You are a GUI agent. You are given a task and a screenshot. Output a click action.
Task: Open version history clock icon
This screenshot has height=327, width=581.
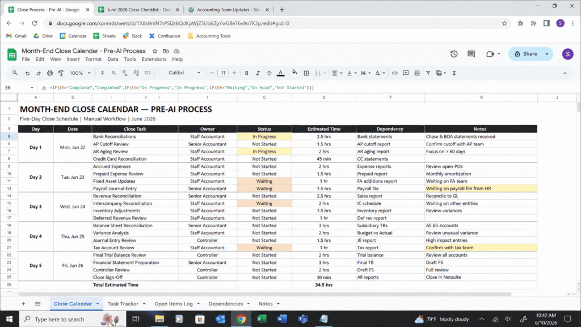point(454,54)
